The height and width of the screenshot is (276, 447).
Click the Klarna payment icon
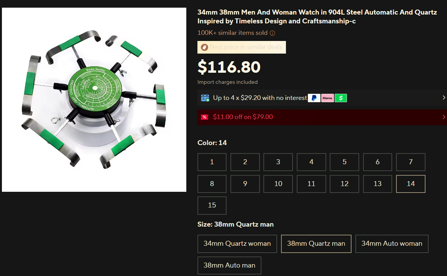pyautogui.click(x=327, y=98)
